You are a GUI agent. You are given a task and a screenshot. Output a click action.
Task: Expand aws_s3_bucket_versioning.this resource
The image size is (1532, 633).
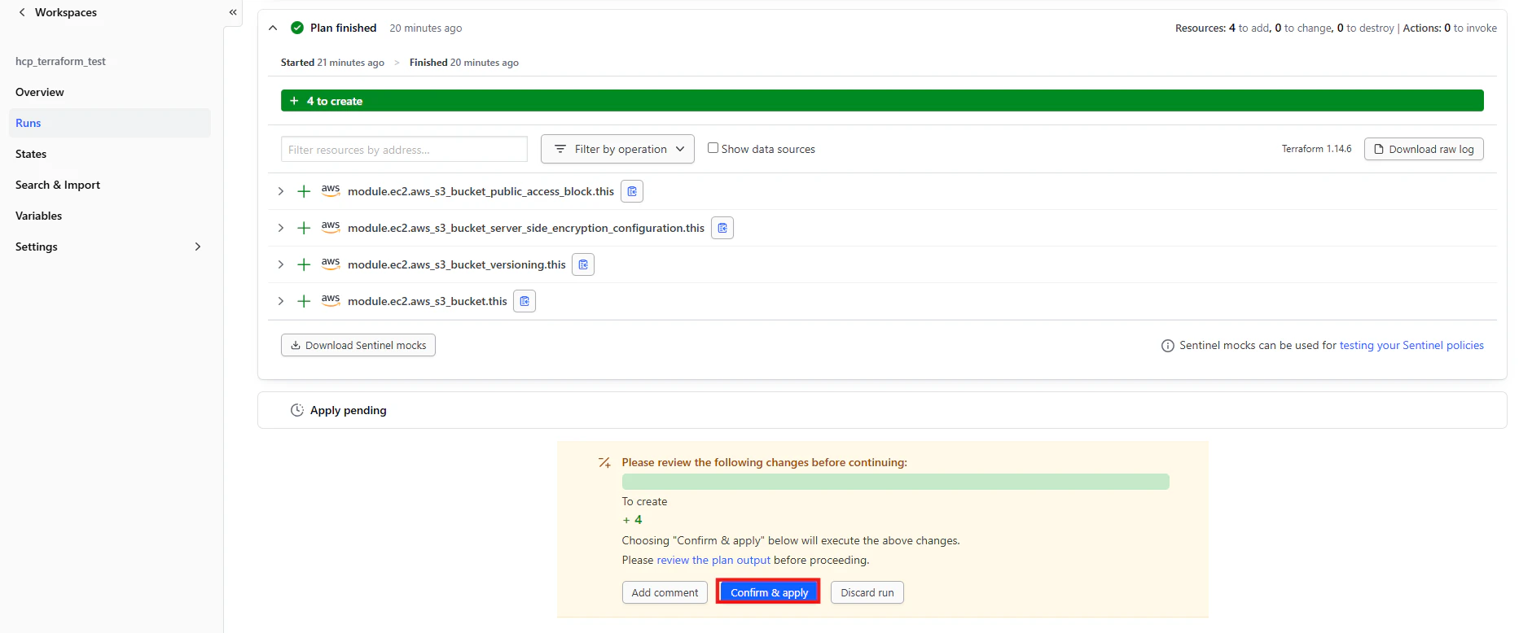coord(281,264)
